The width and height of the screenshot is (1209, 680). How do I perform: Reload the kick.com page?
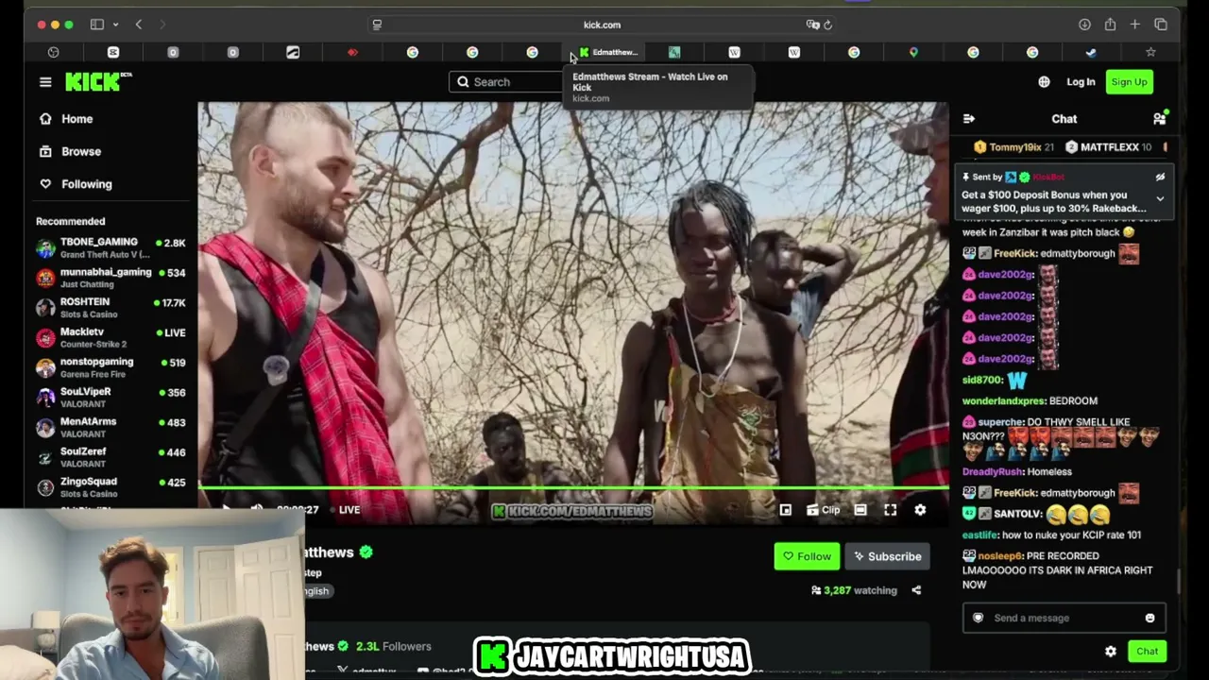pos(828,25)
